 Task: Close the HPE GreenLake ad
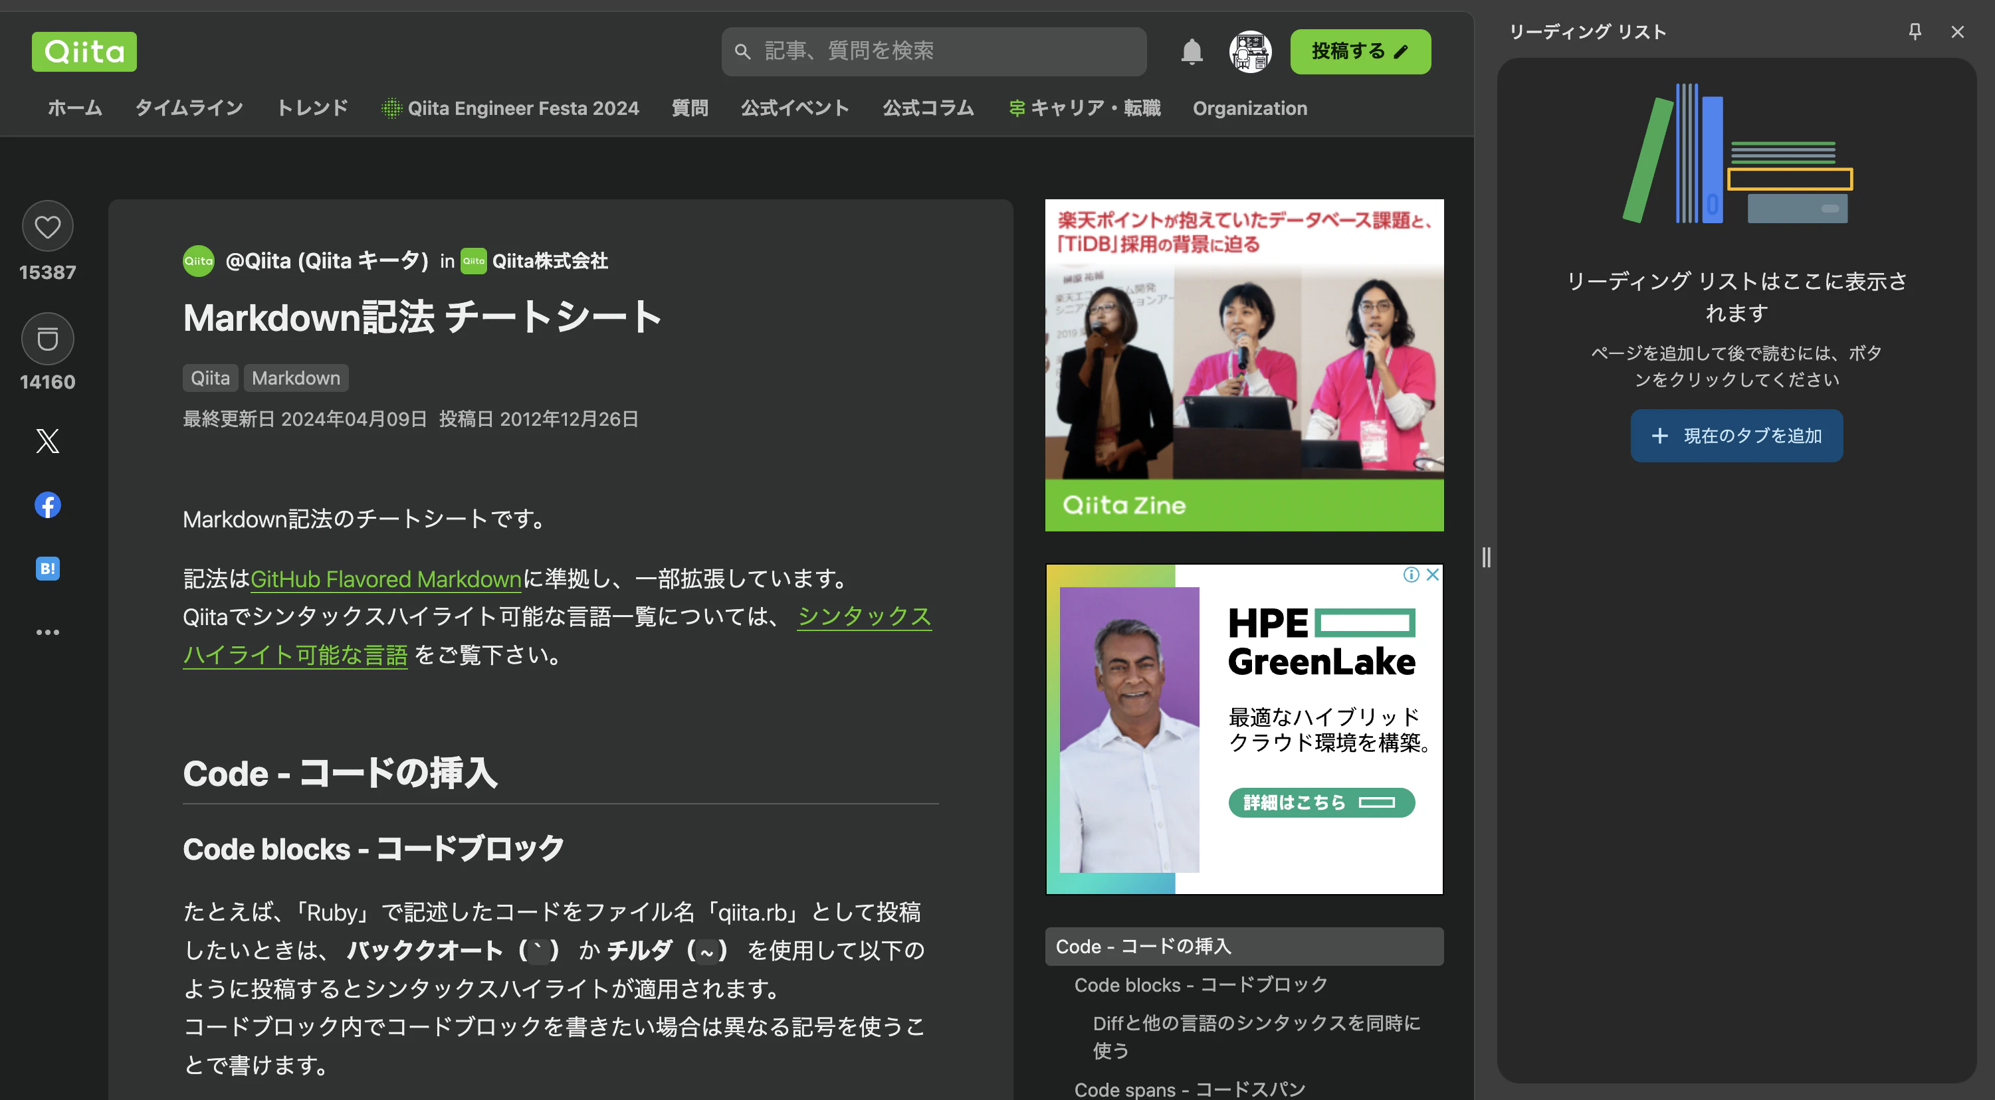click(1433, 575)
